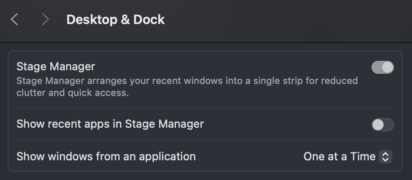Image resolution: width=412 pixels, height=180 pixels.
Task: Go back using the left chevron arrow
Action: point(14,20)
